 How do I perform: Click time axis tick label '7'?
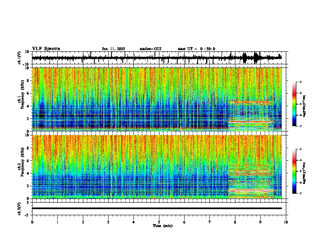[210, 222]
